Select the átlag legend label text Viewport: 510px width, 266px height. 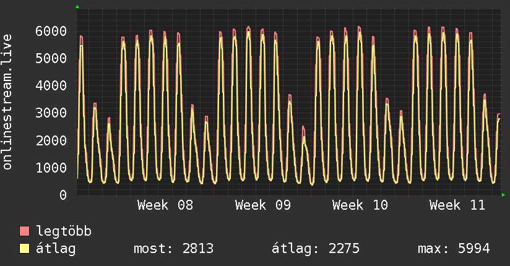click(x=56, y=249)
